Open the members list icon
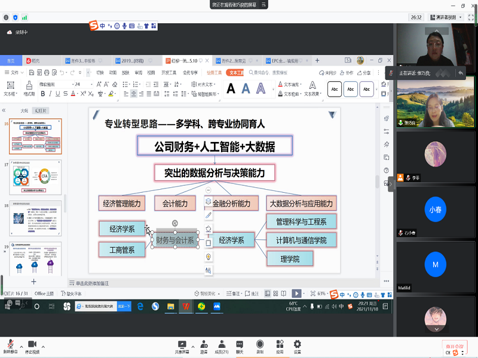The image size is (478, 358). pos(221,345)
